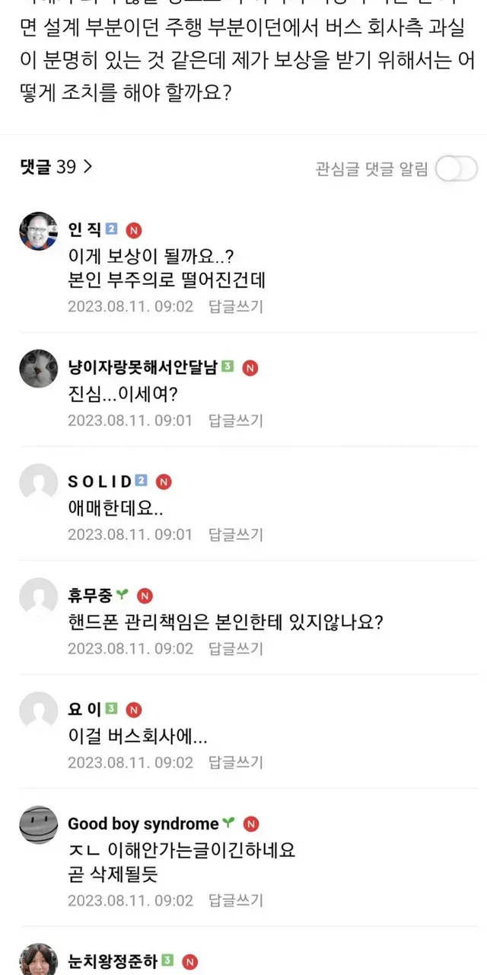Viewport: 487px width, 975px height.
Task: Click the red N badge beside Good boy syndrome
Action: pos(251,824)
